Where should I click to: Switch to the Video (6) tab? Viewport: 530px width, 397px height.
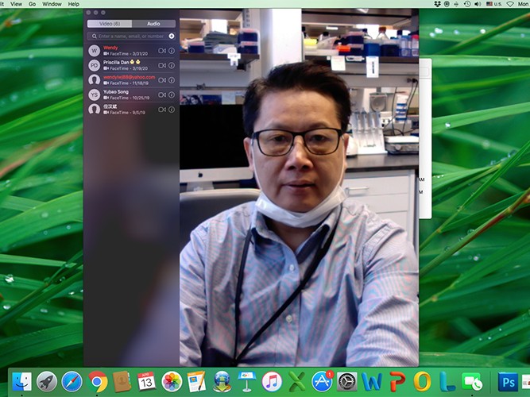pos(110,24)
